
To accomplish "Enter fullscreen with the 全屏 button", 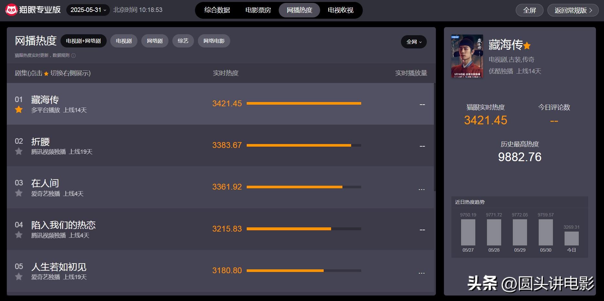I will coord(529,10).
